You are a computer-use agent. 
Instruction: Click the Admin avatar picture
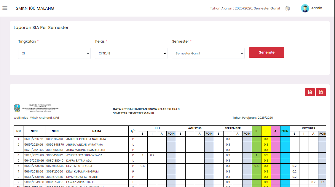point(305,8)
